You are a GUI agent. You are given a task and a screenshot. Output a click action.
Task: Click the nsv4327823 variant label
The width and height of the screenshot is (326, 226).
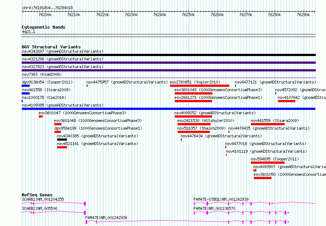click(63, 67)
